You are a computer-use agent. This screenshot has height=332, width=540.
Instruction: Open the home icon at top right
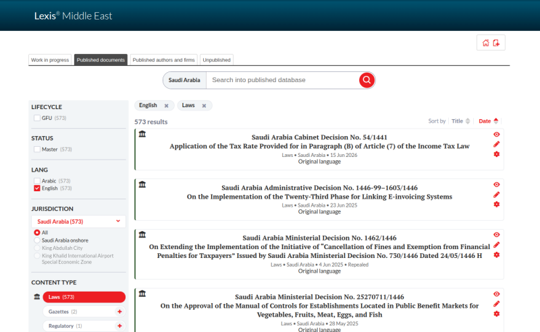485,43
